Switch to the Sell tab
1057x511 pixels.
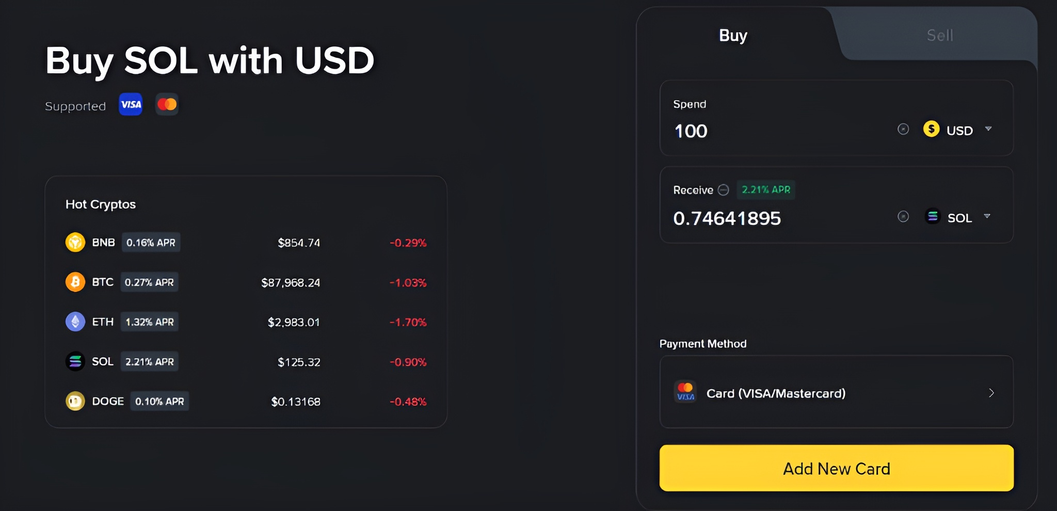pos(939,35)
